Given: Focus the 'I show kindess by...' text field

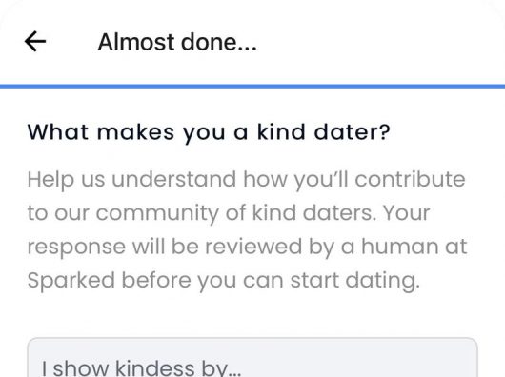Looking at the screenshot, I should click(252, 357).
